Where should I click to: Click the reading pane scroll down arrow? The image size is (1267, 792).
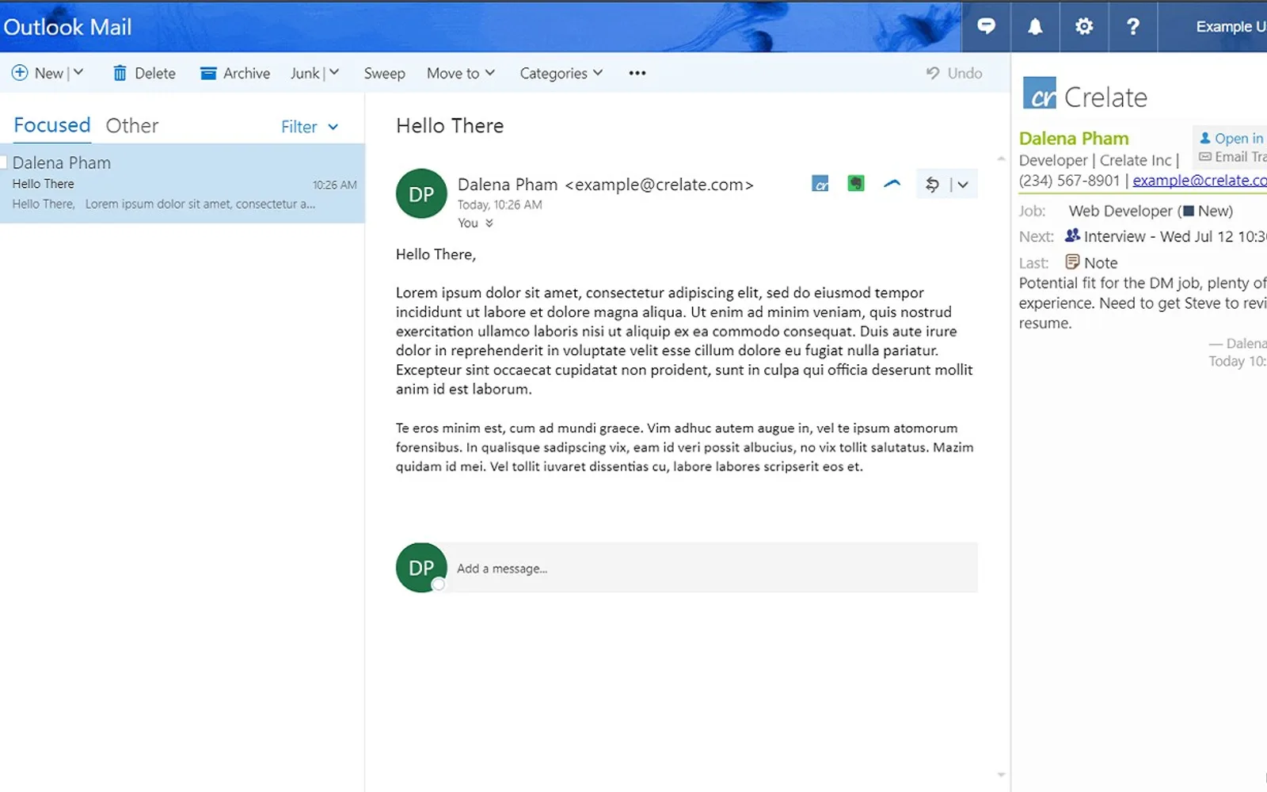(1001, 775)
